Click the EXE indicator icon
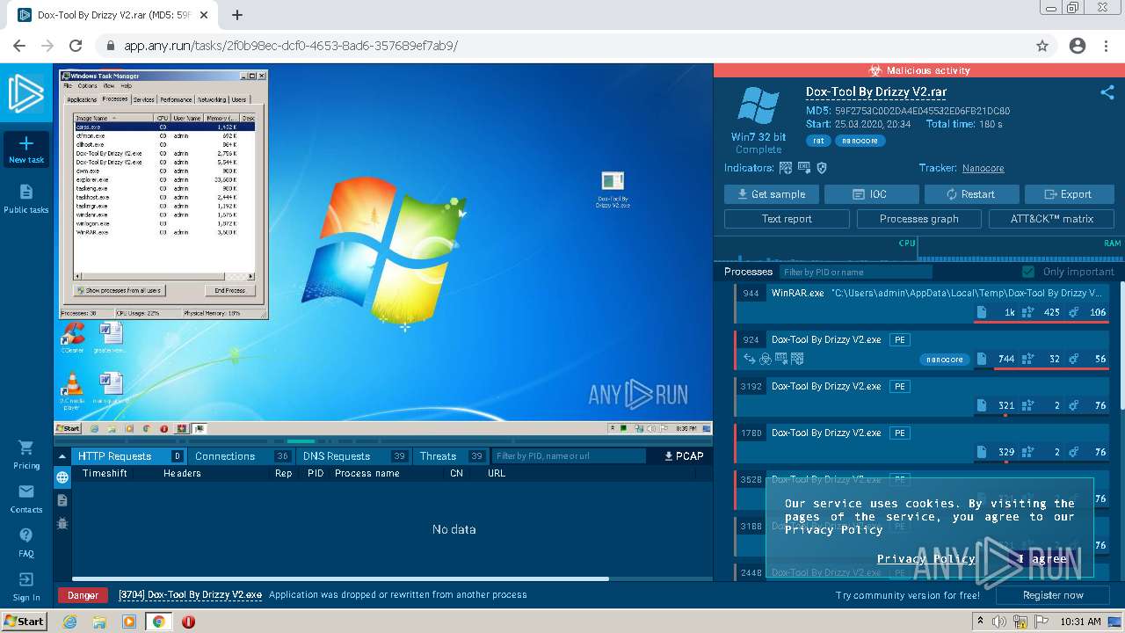Screen dimensions: 1125x633 (x=804, y=168)
